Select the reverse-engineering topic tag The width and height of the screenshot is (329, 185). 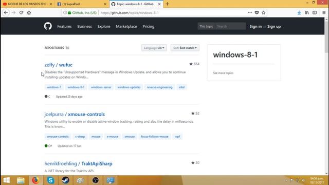[x=160, y=87]
